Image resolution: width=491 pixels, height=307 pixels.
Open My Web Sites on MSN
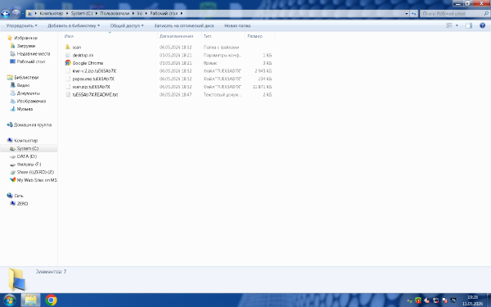click(x=37, y=180)
